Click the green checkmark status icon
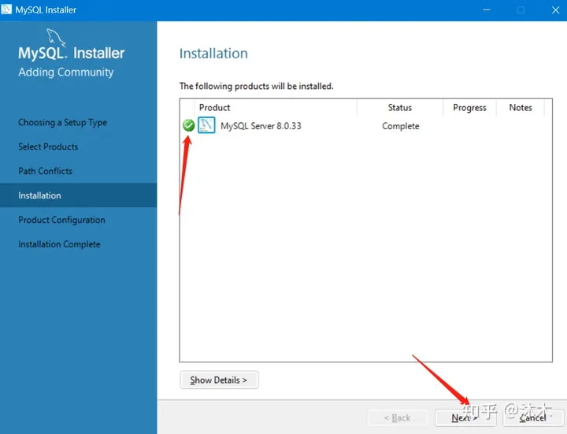The height and width of the screenshot is (434, 567). pyautogui.click(x=188, y=125)
